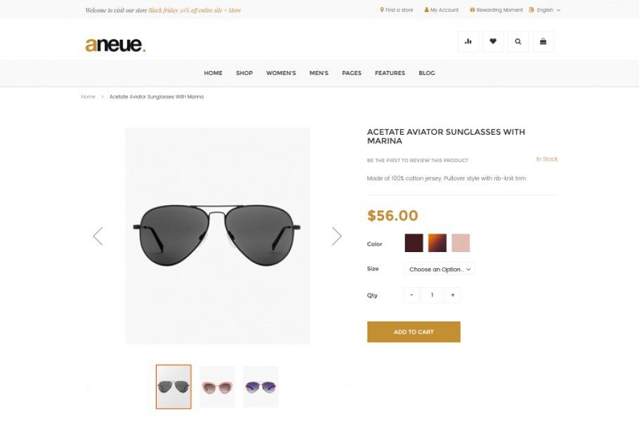Open My Account user link
The width and height of the screenshot is (639, 426).
point(442,10)
